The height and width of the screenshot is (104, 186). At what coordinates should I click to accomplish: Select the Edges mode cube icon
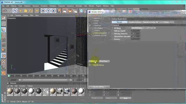[3, 45]
